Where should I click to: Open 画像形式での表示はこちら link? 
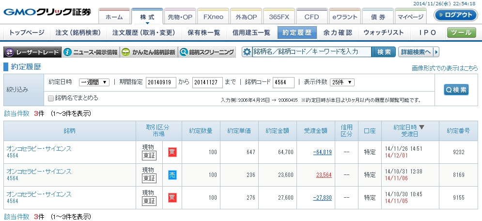[444, 68]
